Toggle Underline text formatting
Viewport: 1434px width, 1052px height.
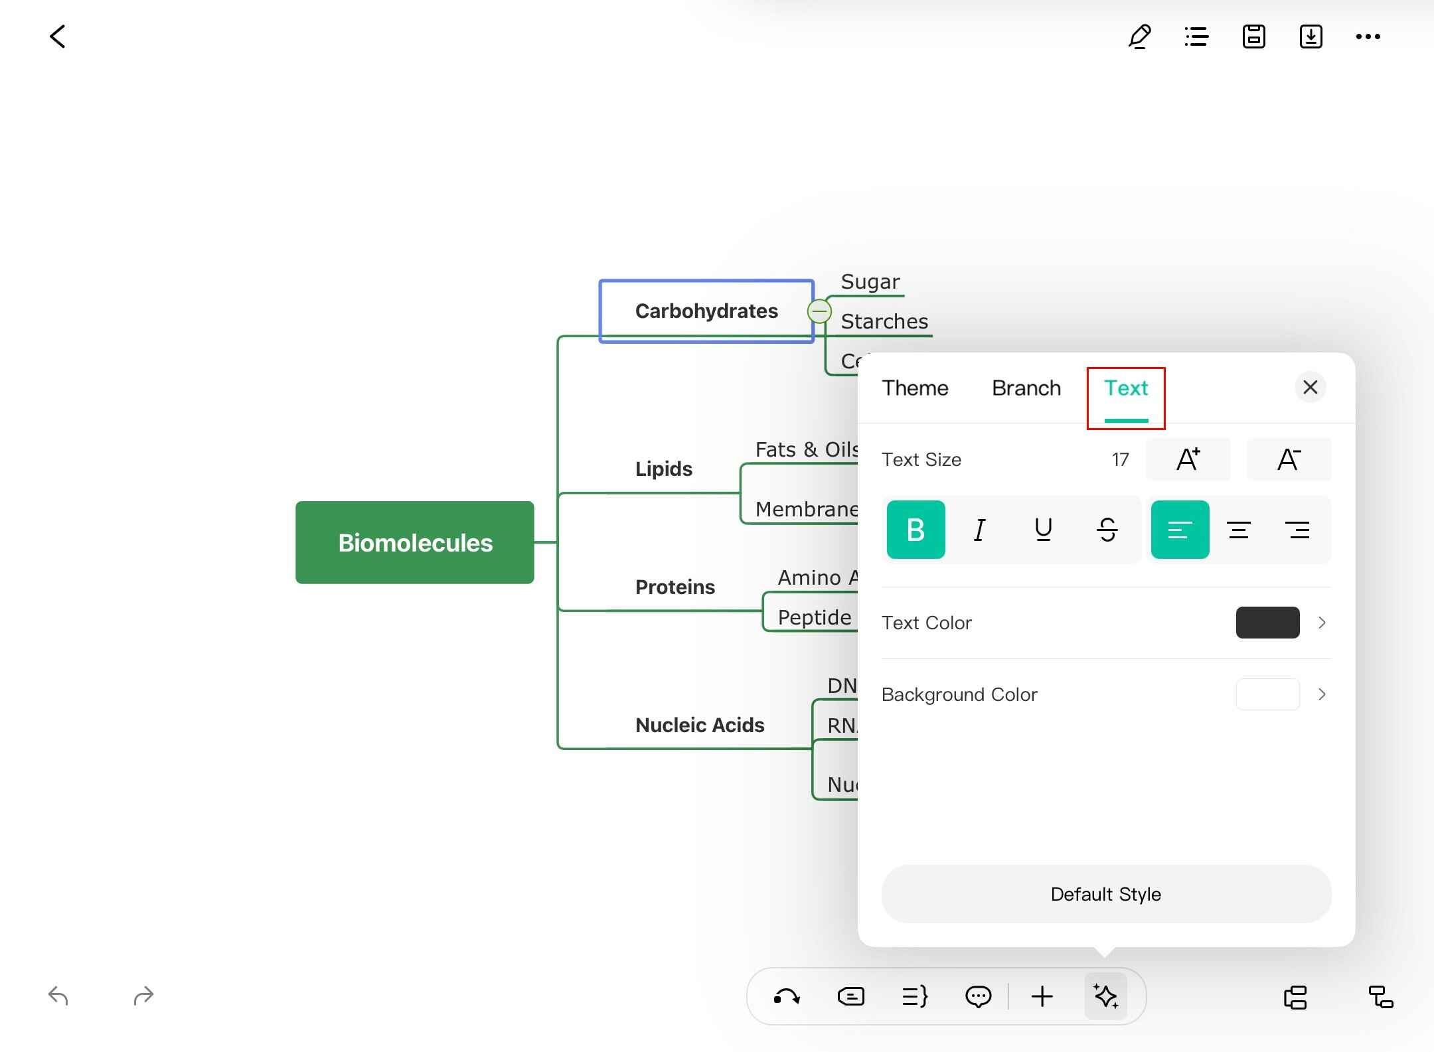pos(1043,530)
